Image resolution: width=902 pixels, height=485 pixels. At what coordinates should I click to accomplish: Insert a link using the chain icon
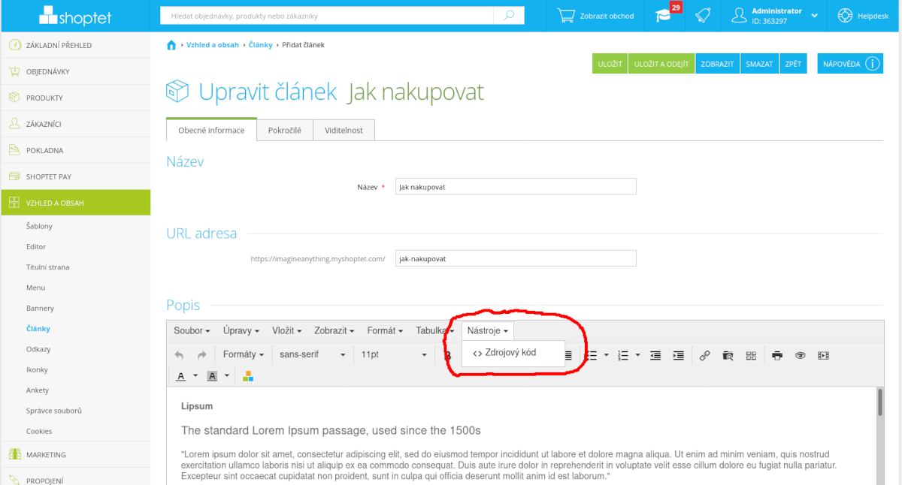click(705, 355)
